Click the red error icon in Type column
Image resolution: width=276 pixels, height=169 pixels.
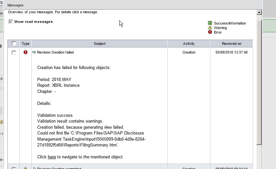point(26,52)
